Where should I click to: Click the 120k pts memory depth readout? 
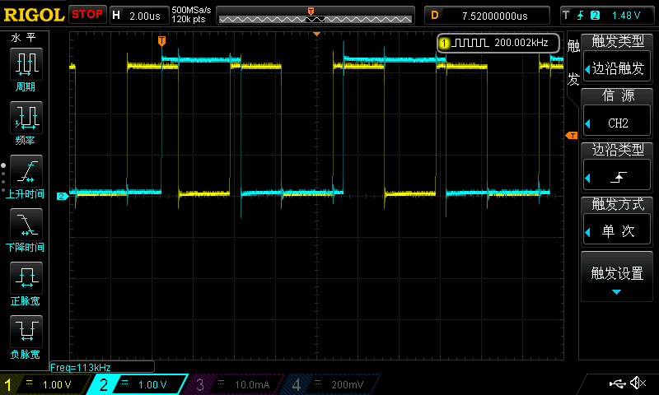coord(189,19)
